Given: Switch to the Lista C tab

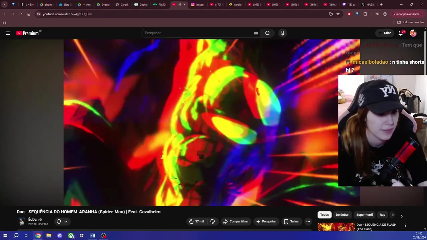Looking at the screenshot, I should click(x=65, y=4).
